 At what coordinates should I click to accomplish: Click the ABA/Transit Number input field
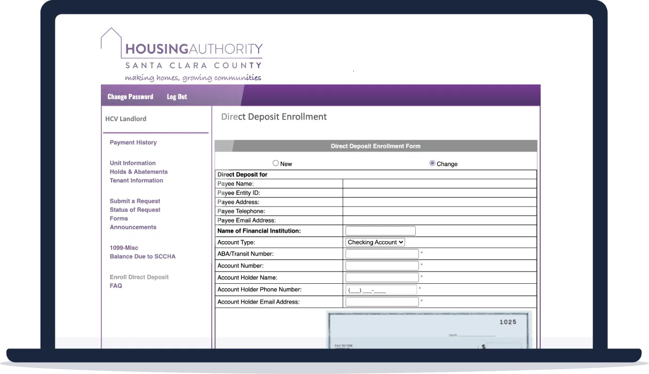pos(382,254)
